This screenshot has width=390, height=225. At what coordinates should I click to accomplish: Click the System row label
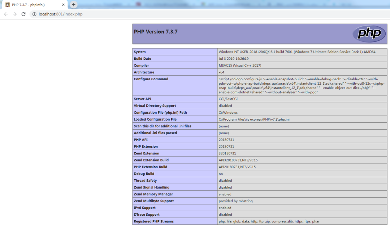pos(140,52)
